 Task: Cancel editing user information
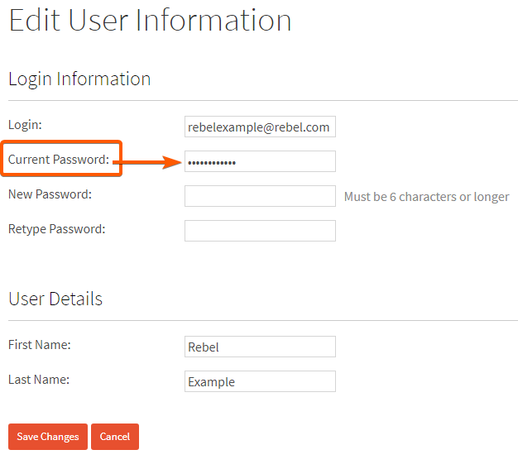pyautogui.click(x=115, y=437)
